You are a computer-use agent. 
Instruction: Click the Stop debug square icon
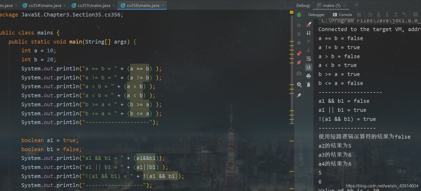coord(299,43)
